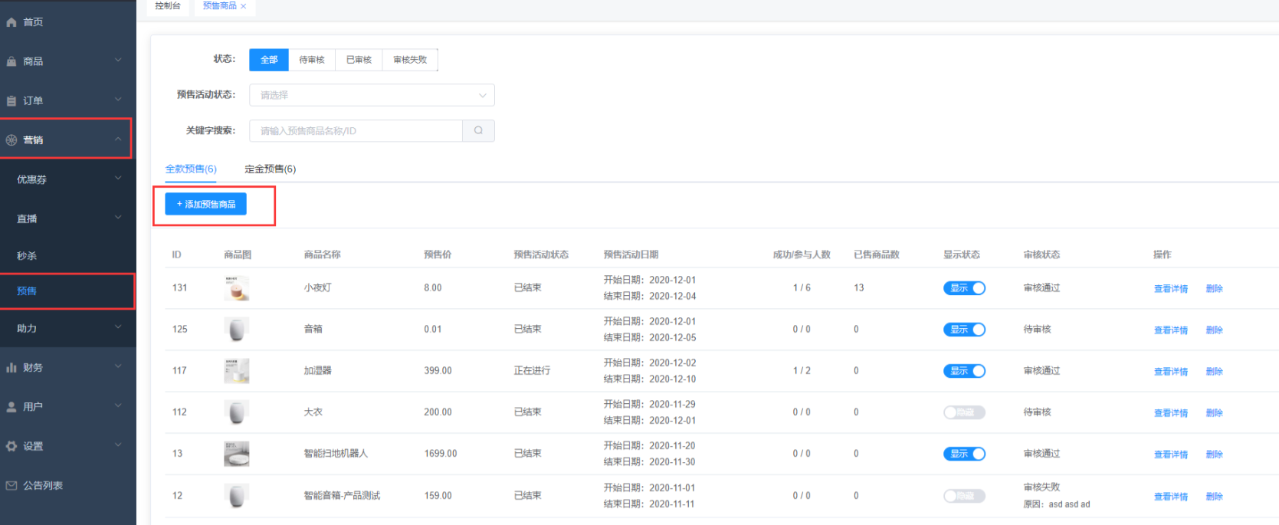
Task: Turn on display switch for 大衣
Action: coord(964,412)
